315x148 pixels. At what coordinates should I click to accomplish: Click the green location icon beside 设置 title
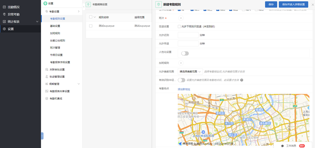[x=46, y=3]
